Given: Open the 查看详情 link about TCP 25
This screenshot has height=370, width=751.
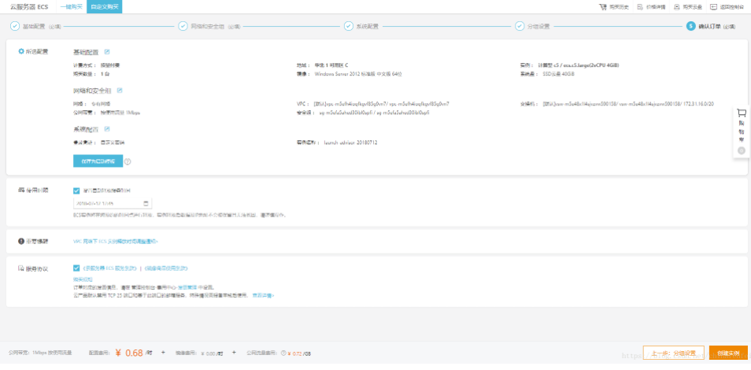Looking at the screenshot, I should pos(264,296).
